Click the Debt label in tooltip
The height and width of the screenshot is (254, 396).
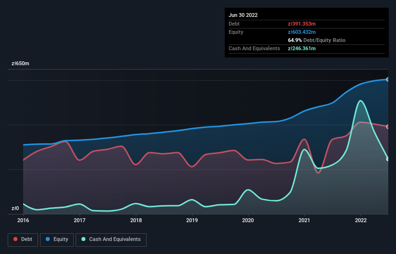(234, 24)
